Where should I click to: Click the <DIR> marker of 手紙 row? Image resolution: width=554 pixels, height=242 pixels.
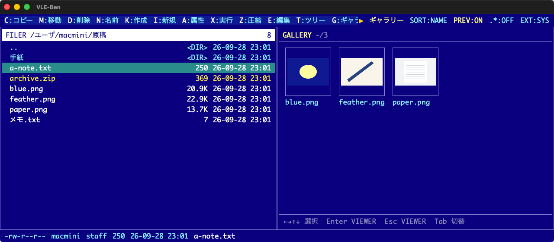click(x=197, y=57)
